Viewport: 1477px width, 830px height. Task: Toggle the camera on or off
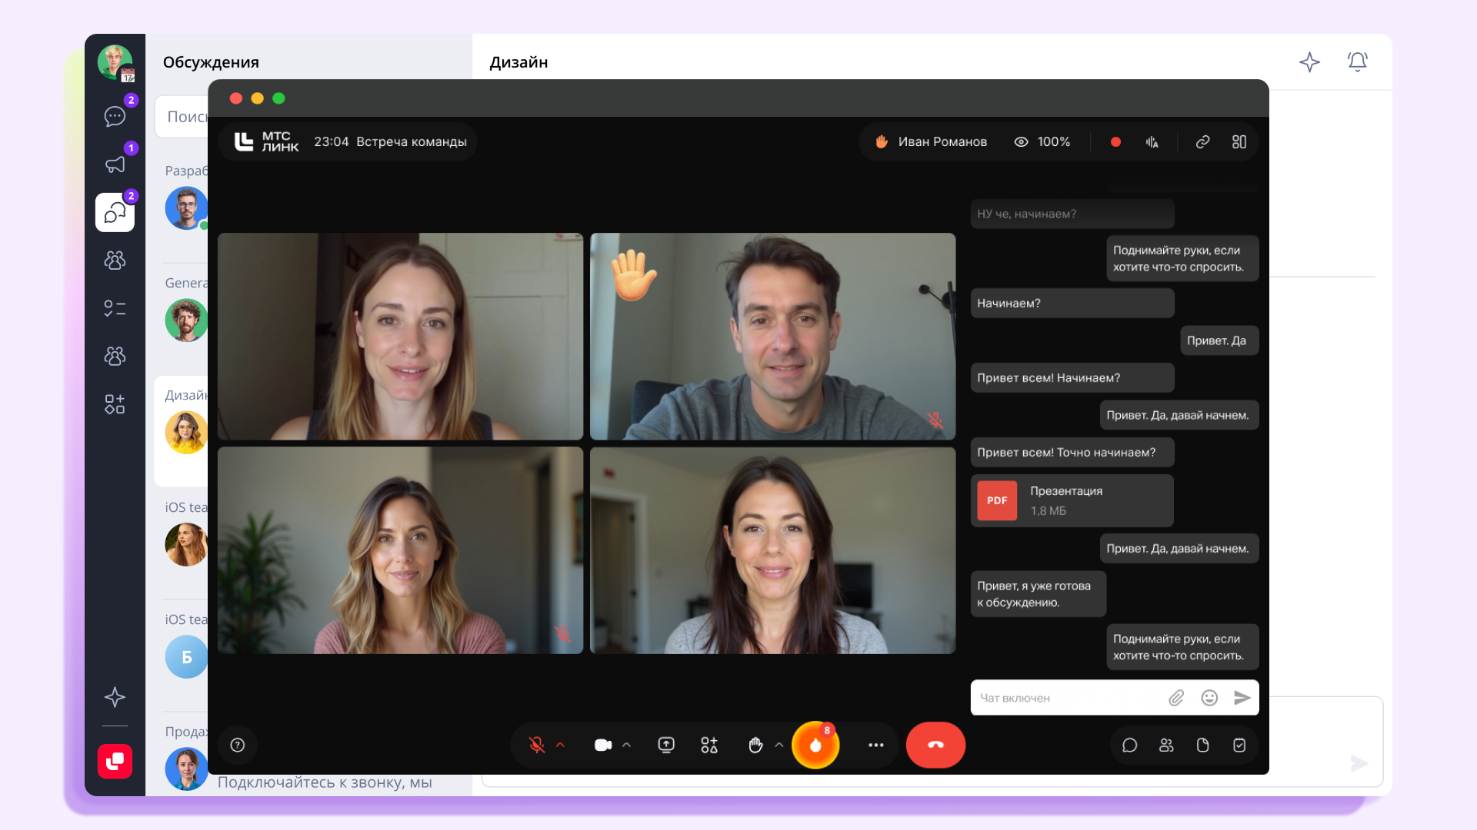(x=602, y=745)
